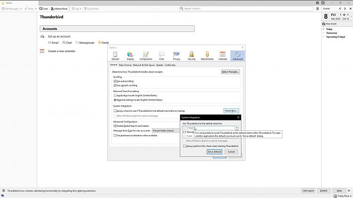Create a New Event

click(329, 24)
